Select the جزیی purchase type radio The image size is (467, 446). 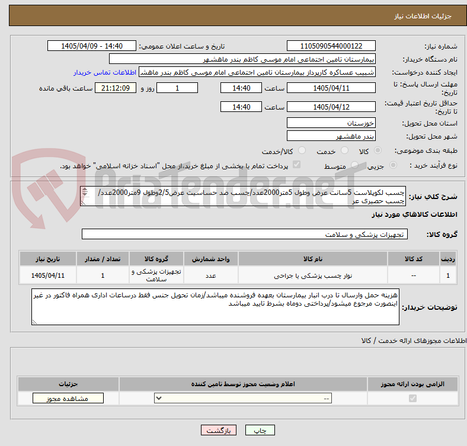pyautogui.click(x=393, y=165)
